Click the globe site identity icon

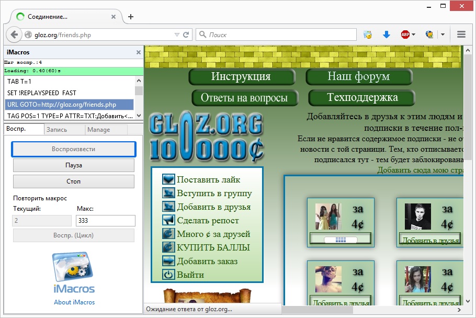point(28,35)
